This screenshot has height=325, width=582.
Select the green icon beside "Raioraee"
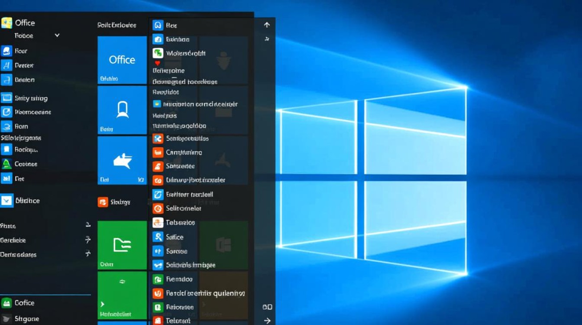coord(158,307)
